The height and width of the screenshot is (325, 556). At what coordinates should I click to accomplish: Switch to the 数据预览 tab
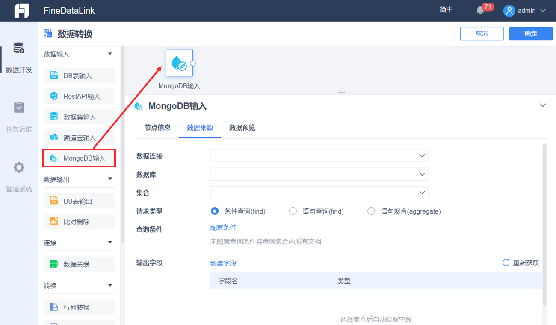click(x=242, y=127)
